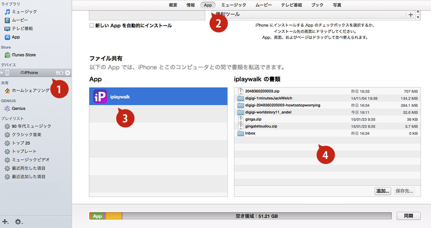Click the 今日 18:11 date cell
This screenshot has height=228, width=431.
click(360, 112)
